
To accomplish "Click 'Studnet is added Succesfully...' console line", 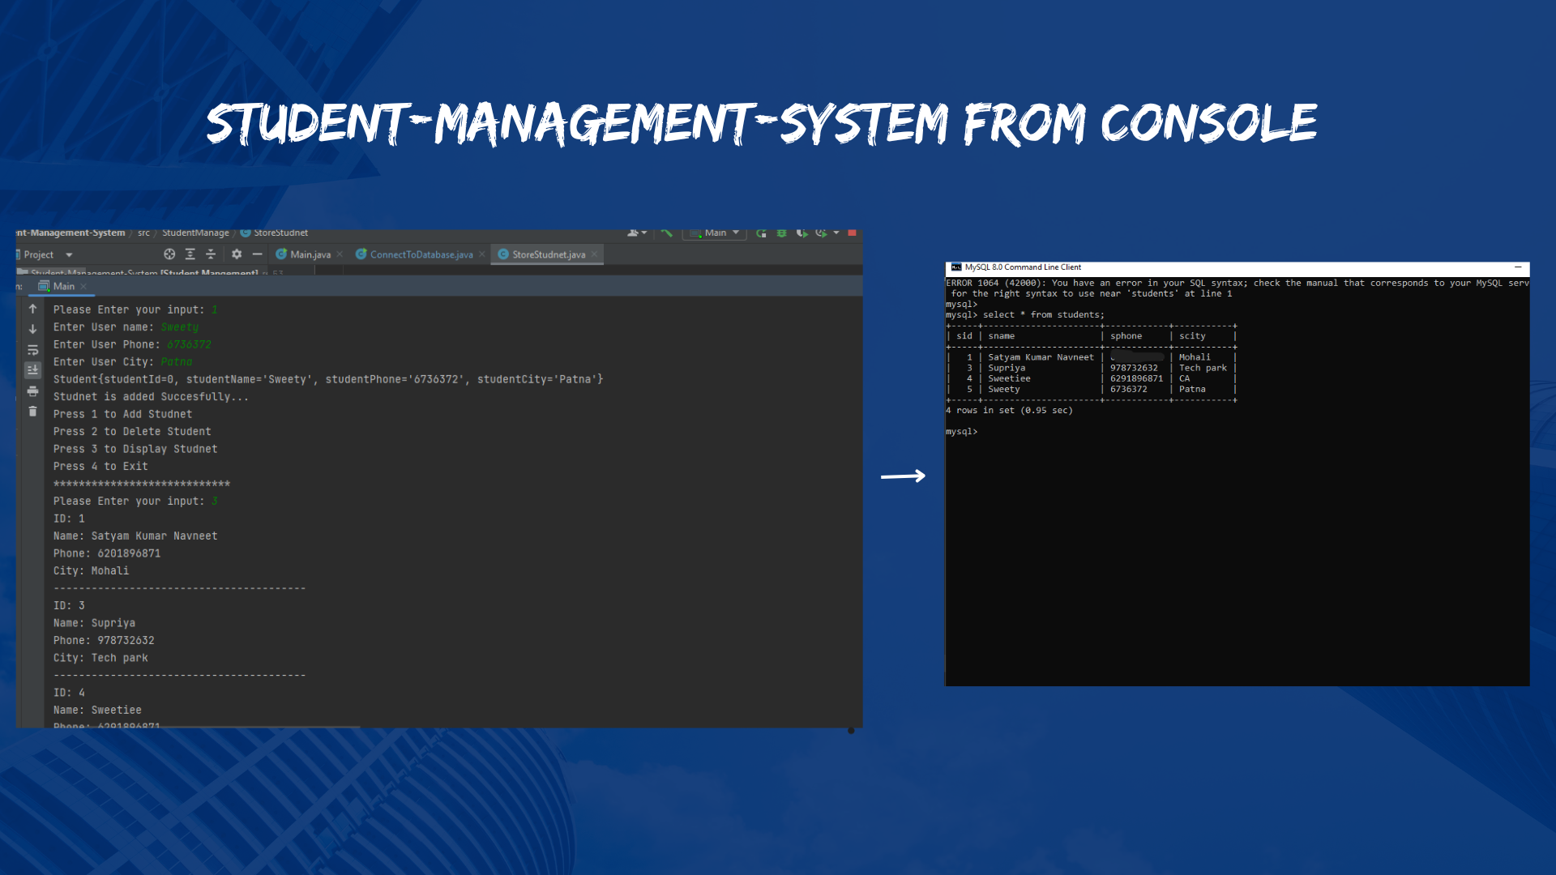I will point(151,397).
